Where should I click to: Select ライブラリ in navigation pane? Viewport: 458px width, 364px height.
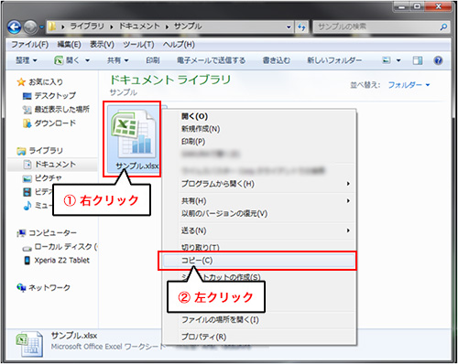tap(46, 151)
